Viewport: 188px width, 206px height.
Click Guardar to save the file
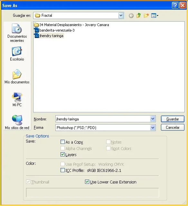173,119
